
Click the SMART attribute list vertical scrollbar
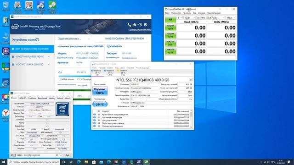(191, 119)
